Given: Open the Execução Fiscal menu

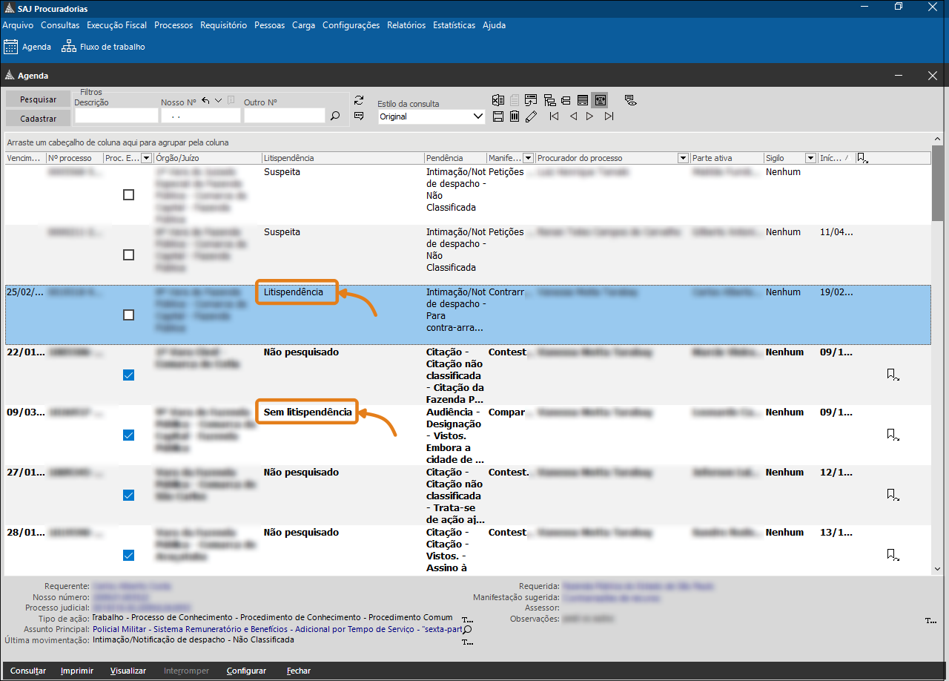Looking at the screenshot, I should pyautogui.click(x=117, y=25).
